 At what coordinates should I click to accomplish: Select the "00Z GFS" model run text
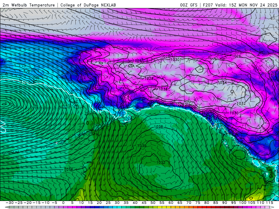[x=189, y=5]
